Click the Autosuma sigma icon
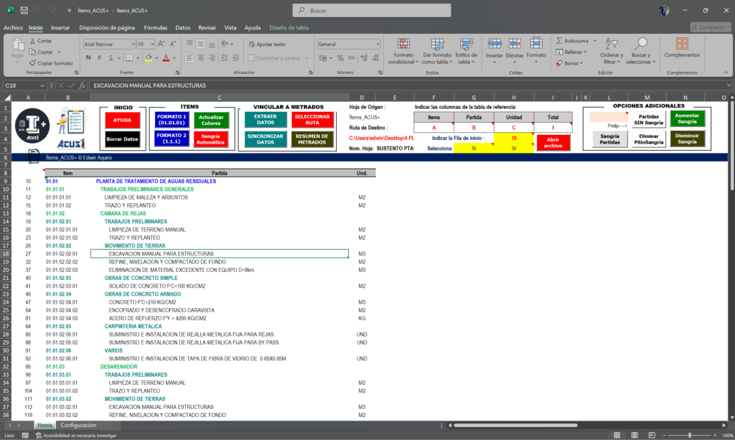Viewport: 735px width, 440px height. tap(559, 41)
